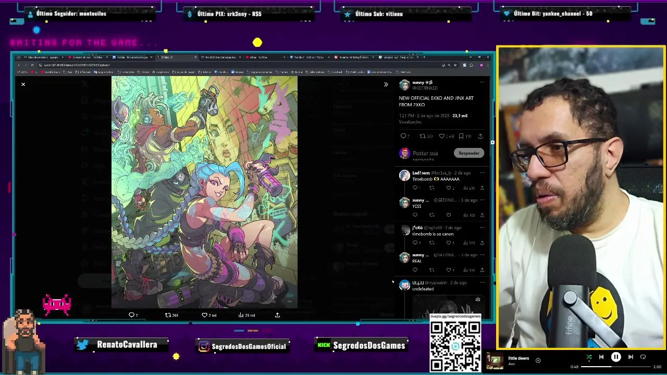Toggle repeat in the music player
The width and height of the screenshot is (667, 375).
point(643,357)
